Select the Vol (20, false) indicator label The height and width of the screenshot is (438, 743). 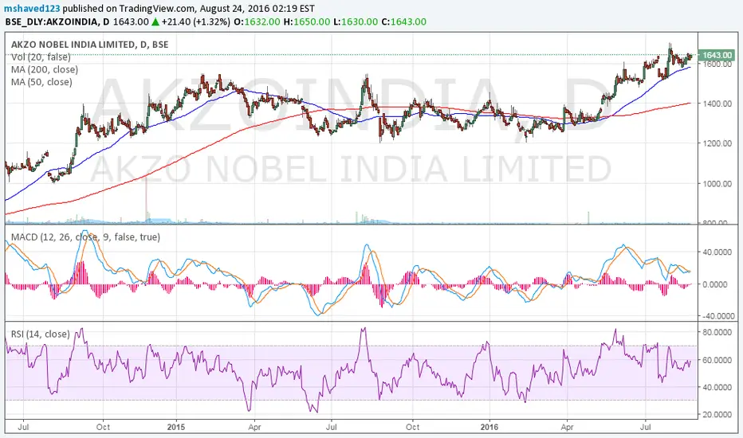(41, 57)
